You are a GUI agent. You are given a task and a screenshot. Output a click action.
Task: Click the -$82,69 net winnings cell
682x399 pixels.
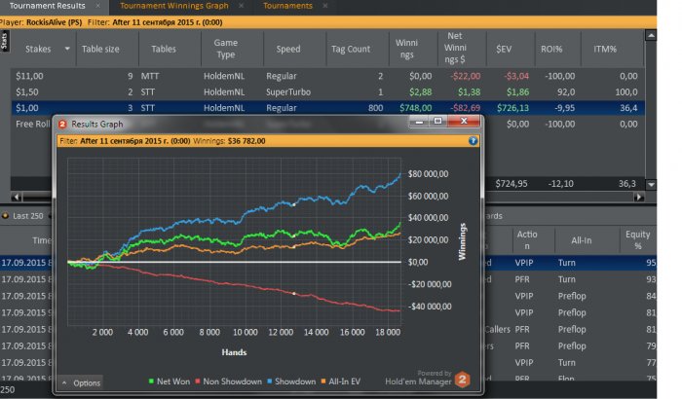click(x=466, y=108)
